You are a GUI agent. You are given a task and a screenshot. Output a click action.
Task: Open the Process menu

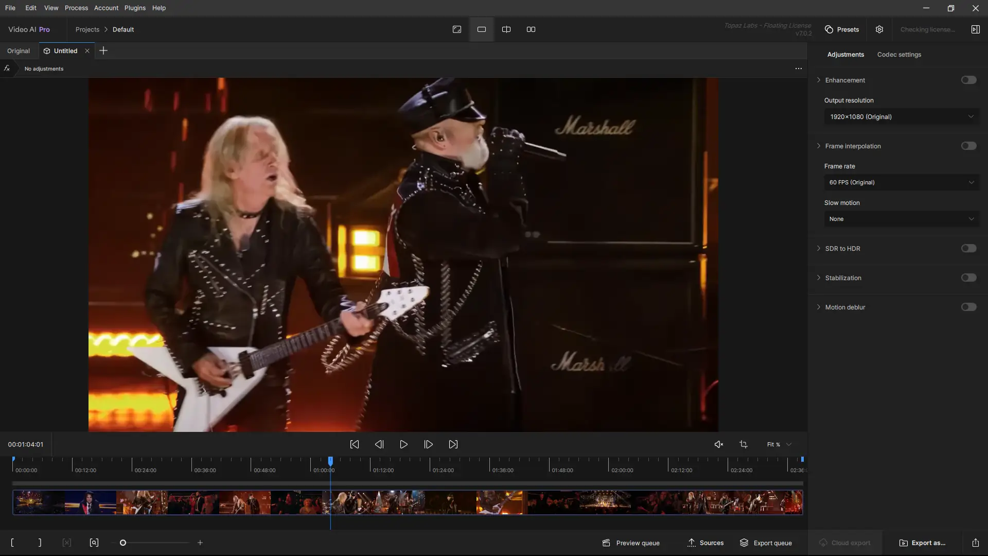(76, 8)
